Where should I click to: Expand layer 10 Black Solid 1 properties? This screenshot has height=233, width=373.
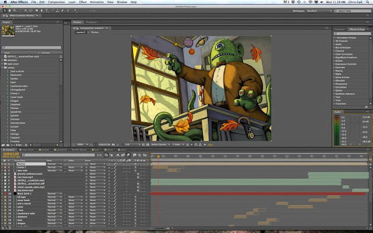pos(2,194)
